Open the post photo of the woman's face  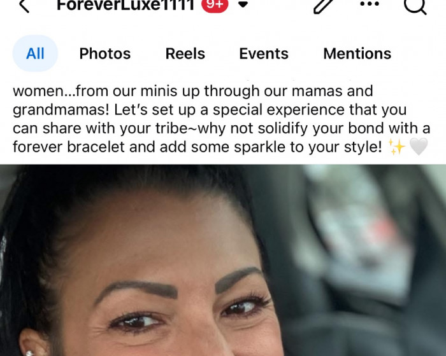tap(223, 260)
